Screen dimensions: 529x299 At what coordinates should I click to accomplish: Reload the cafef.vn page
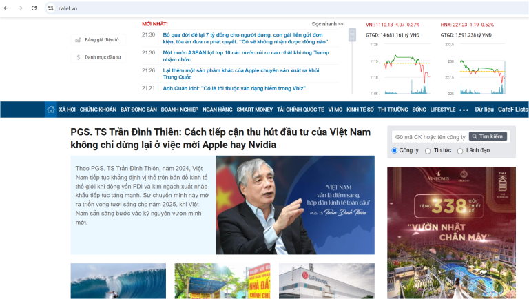click(x=34, y=8)
